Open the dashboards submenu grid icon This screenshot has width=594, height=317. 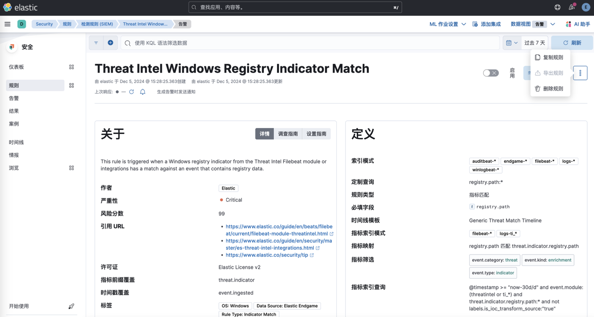72,67
